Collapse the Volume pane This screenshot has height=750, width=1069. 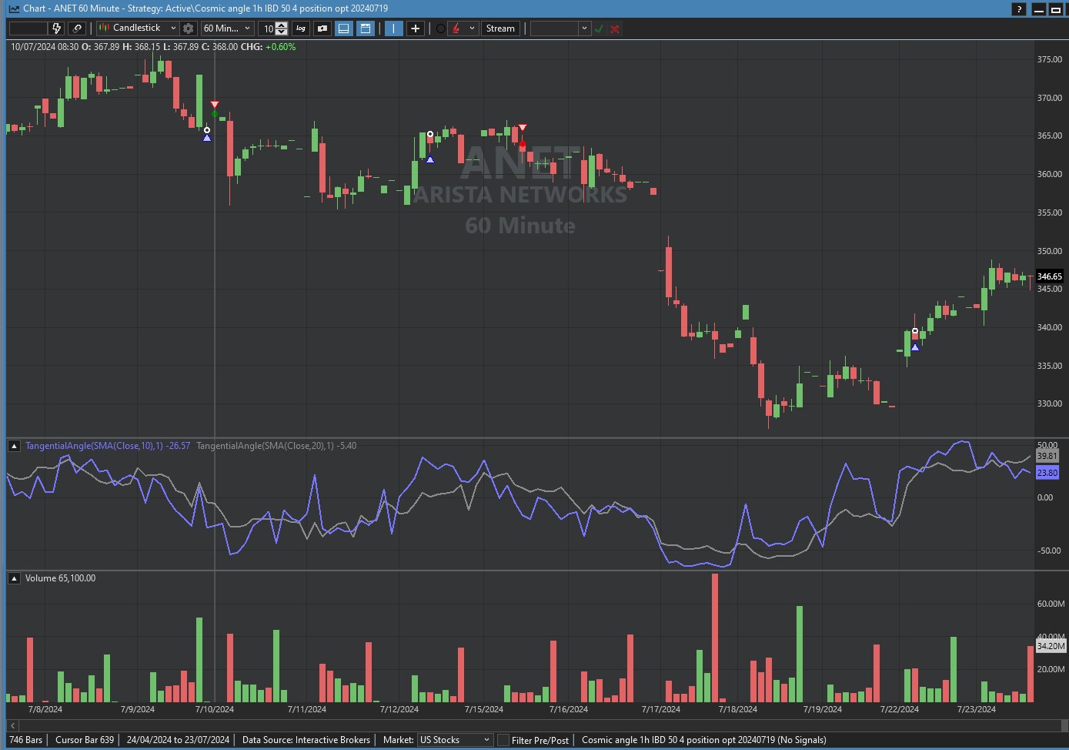[x=14, y=578]
